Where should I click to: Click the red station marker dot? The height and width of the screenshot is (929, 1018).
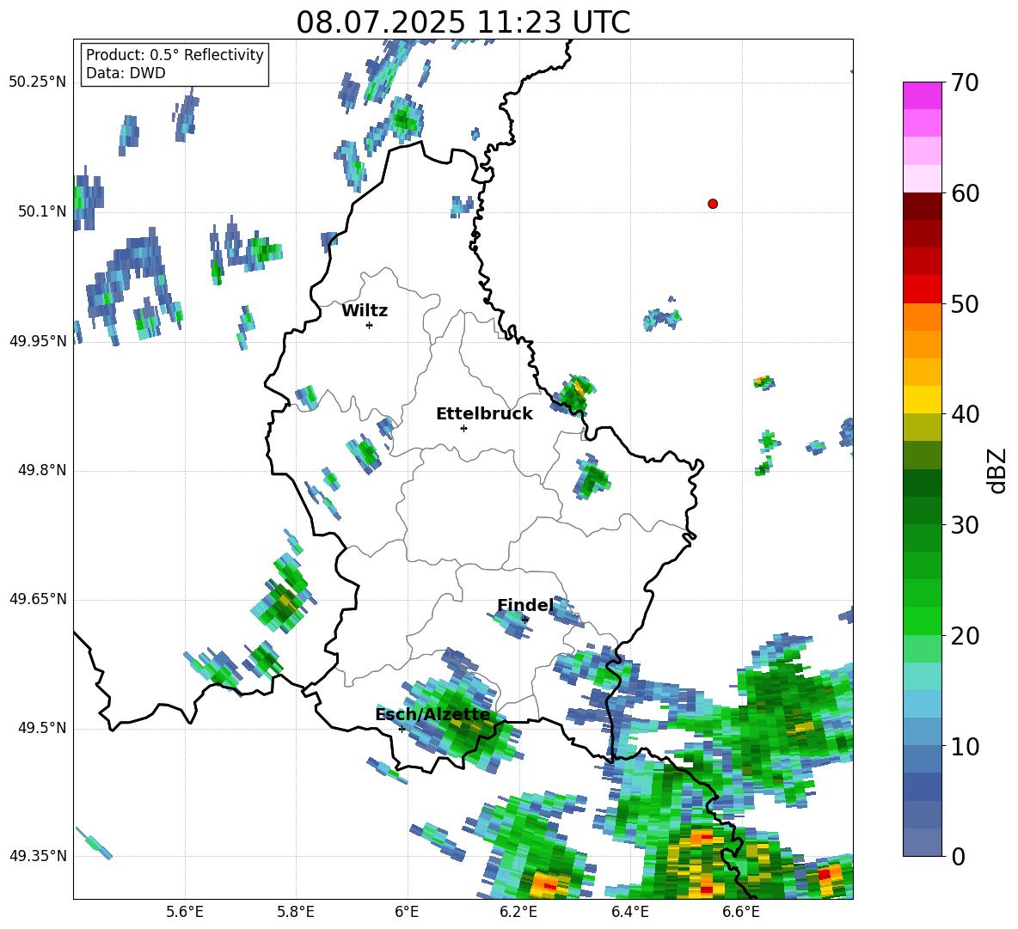[x=712, y=204]
